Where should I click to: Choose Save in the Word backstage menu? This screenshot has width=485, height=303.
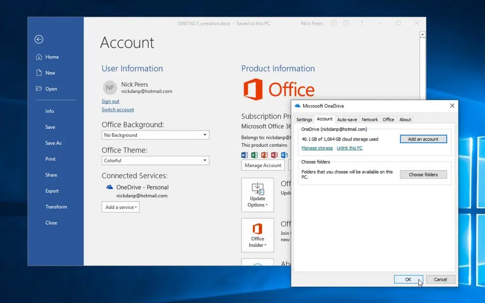(50, 127)
